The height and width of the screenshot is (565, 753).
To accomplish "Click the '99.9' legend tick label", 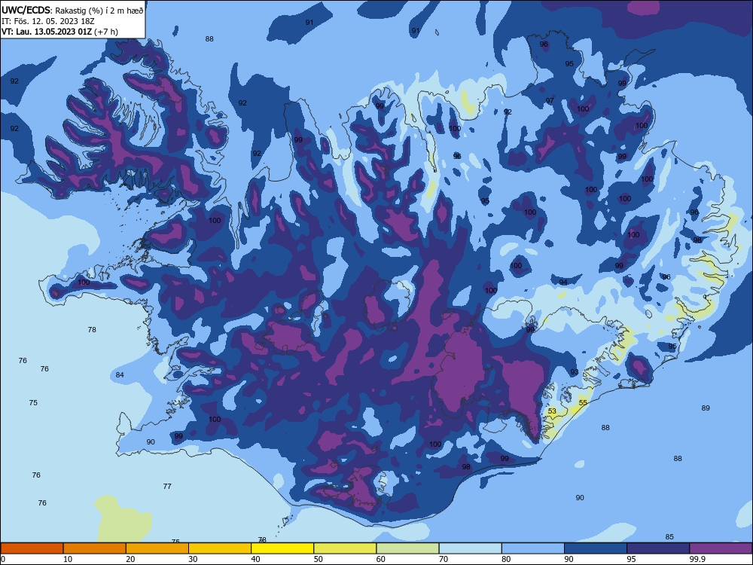I will point(697,559).
